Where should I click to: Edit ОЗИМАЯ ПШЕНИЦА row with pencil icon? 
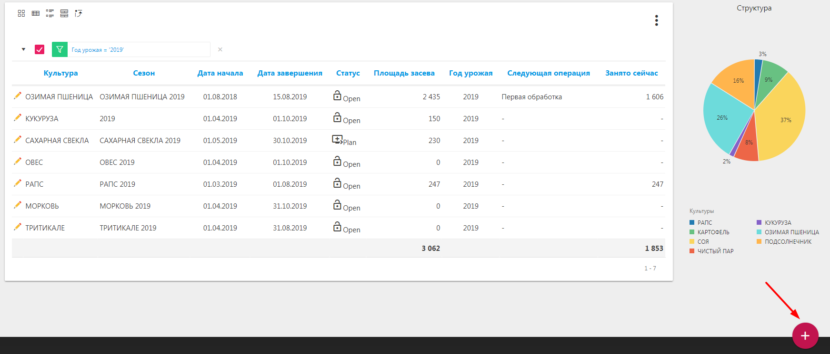click(18, 96)
